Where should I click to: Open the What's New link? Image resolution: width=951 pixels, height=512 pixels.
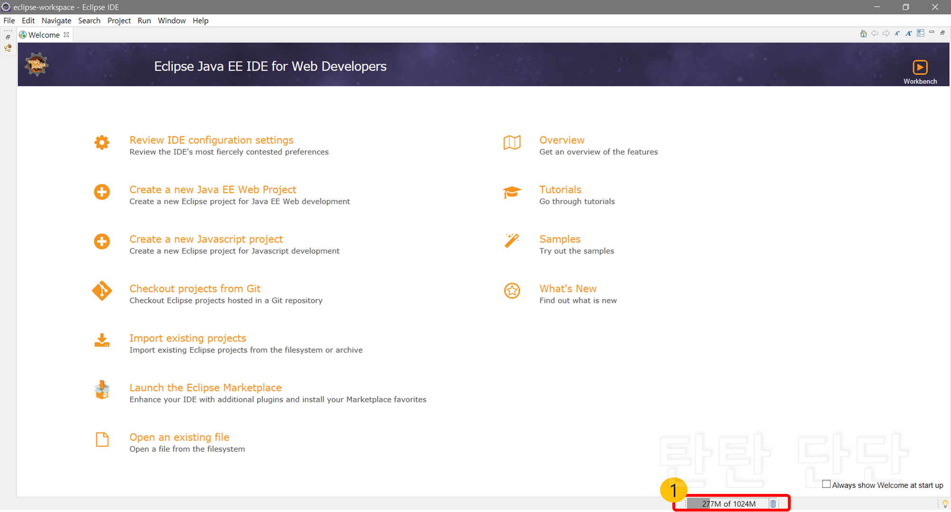(568, 289)
